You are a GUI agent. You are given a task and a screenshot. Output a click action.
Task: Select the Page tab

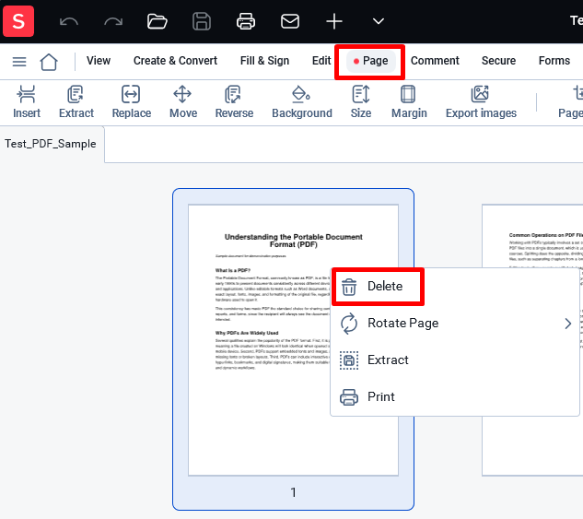point(370,61)
